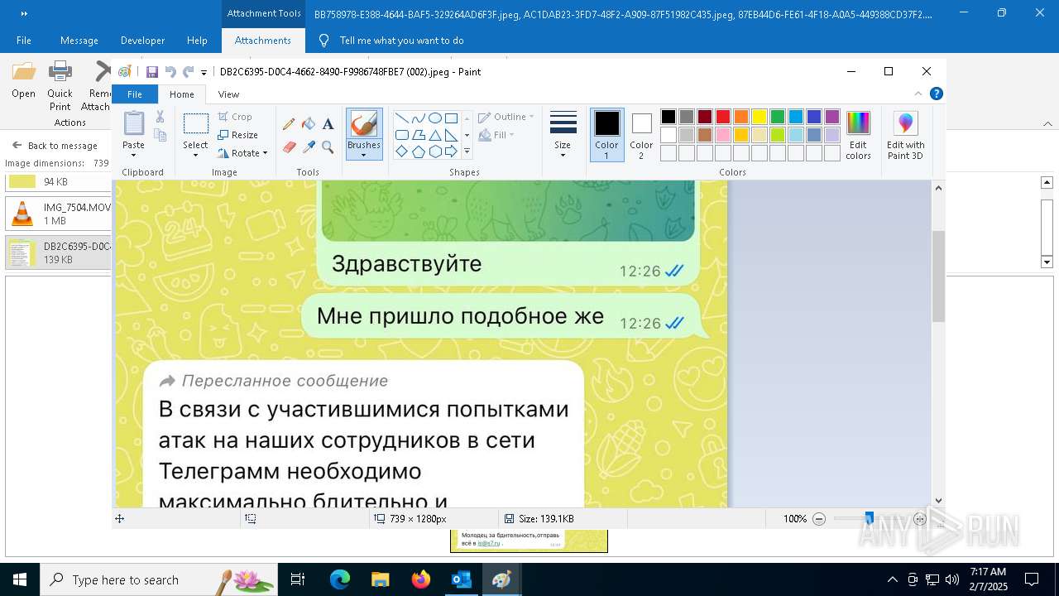Image resolution: width=1059 pixels, height=596 pixels.
Task: Switch to the Paint Home tab
Action: click(181, 94)
